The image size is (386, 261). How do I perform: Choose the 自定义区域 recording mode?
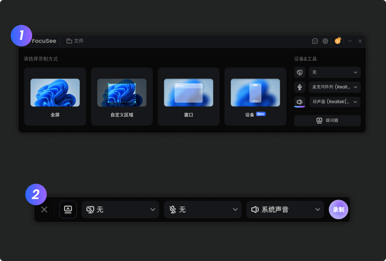click(122, 96)
